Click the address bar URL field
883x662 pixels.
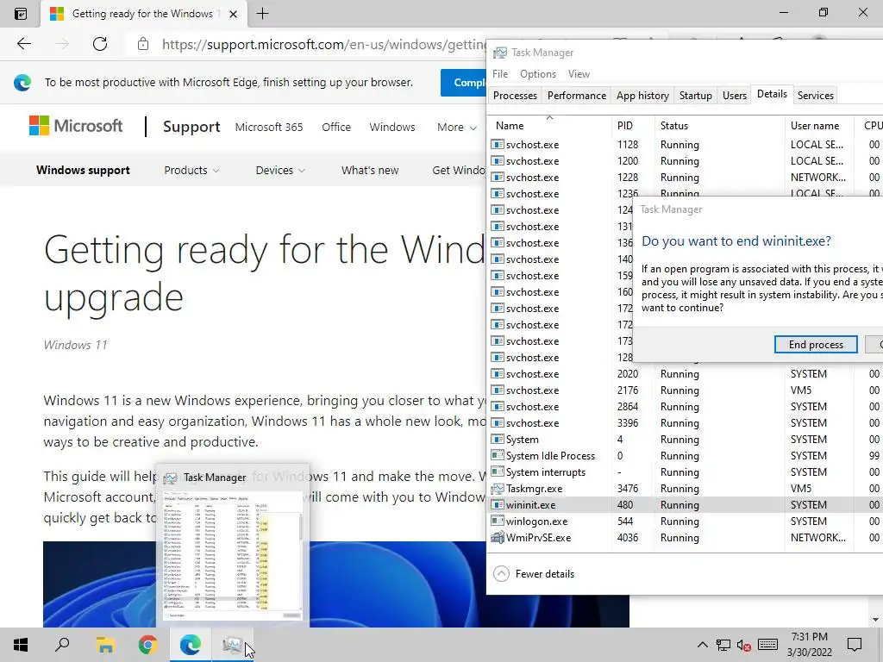323,44
